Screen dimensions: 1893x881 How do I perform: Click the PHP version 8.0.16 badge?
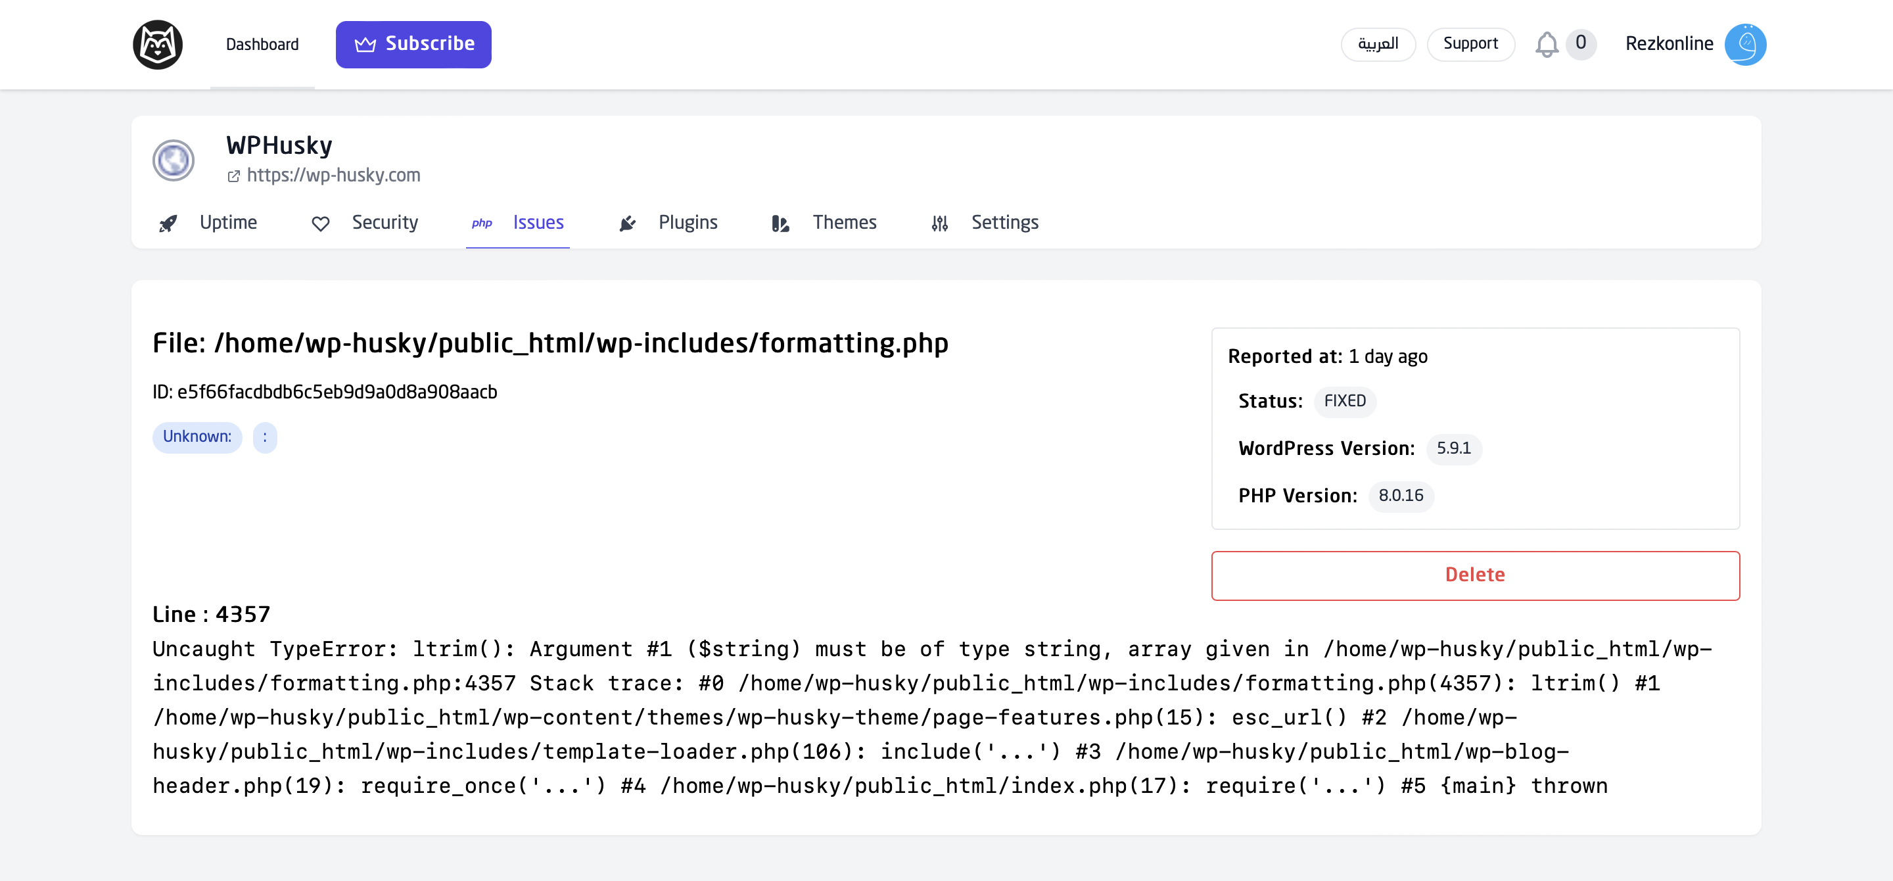click(1400, 496)
